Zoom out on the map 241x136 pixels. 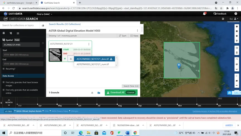coord(237,85)
